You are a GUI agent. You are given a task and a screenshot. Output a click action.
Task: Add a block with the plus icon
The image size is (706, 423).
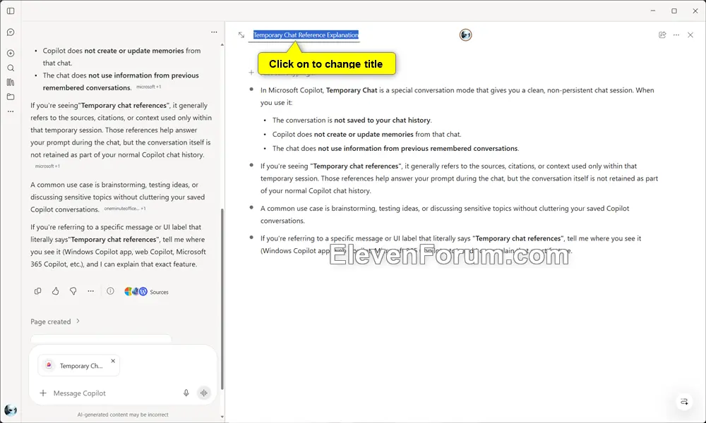tap(251, 73)
